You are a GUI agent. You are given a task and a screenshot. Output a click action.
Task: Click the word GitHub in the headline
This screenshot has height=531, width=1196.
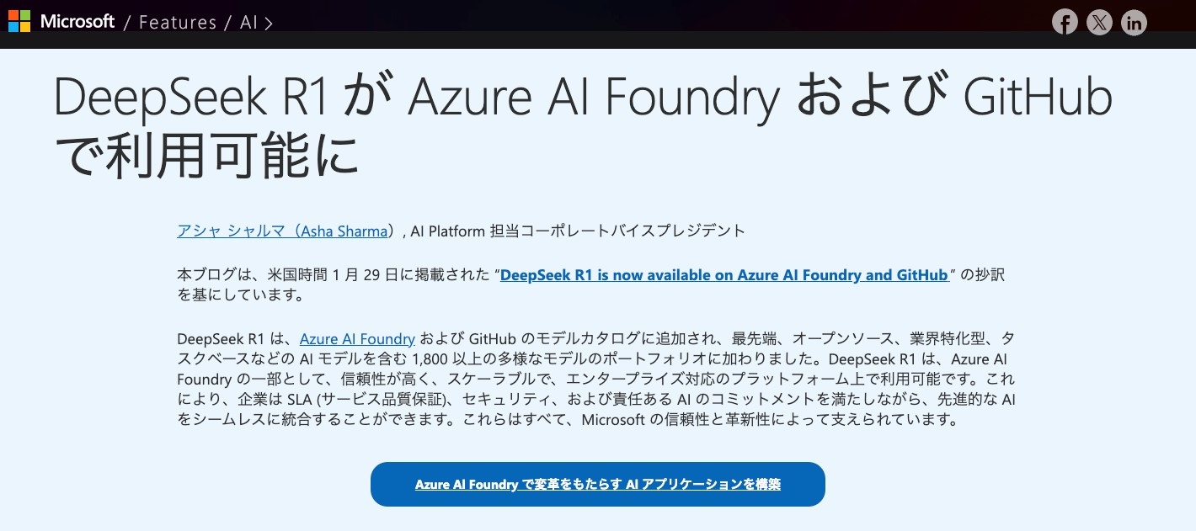click(1038, 98)
